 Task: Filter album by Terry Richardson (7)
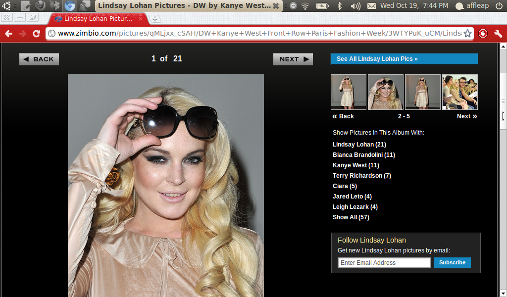click(362, 176)
